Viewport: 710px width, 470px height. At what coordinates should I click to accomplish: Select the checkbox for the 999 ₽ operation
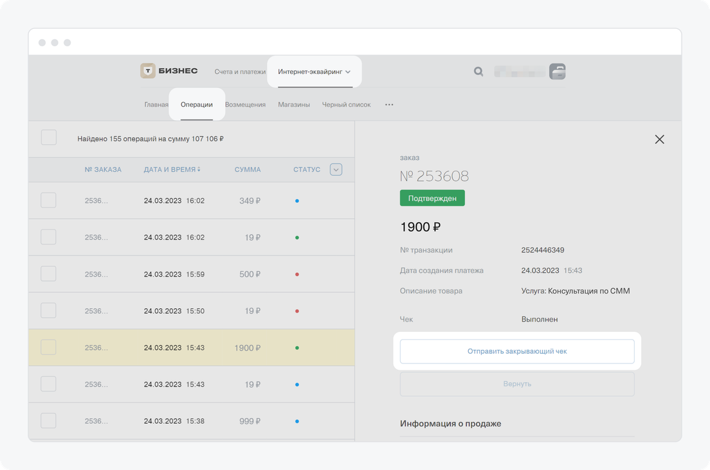[49, 421]
